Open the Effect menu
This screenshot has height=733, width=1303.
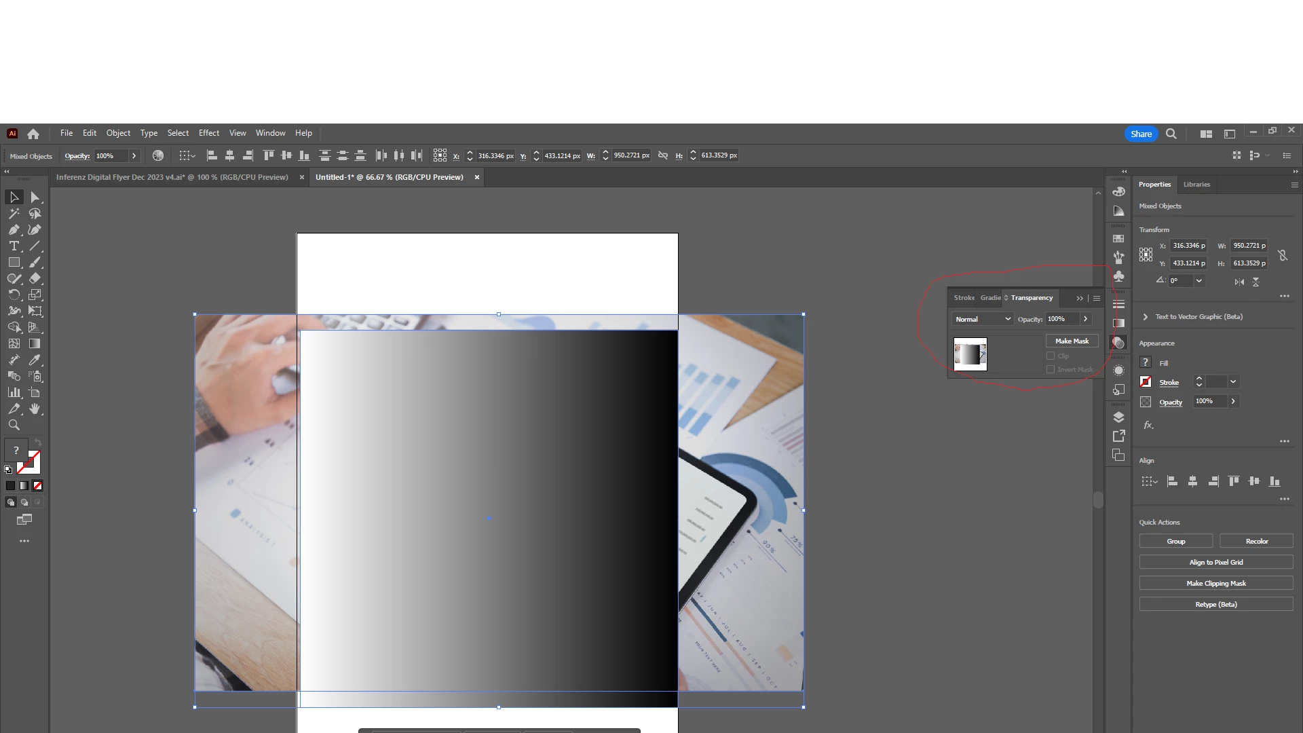click(208, 133)
